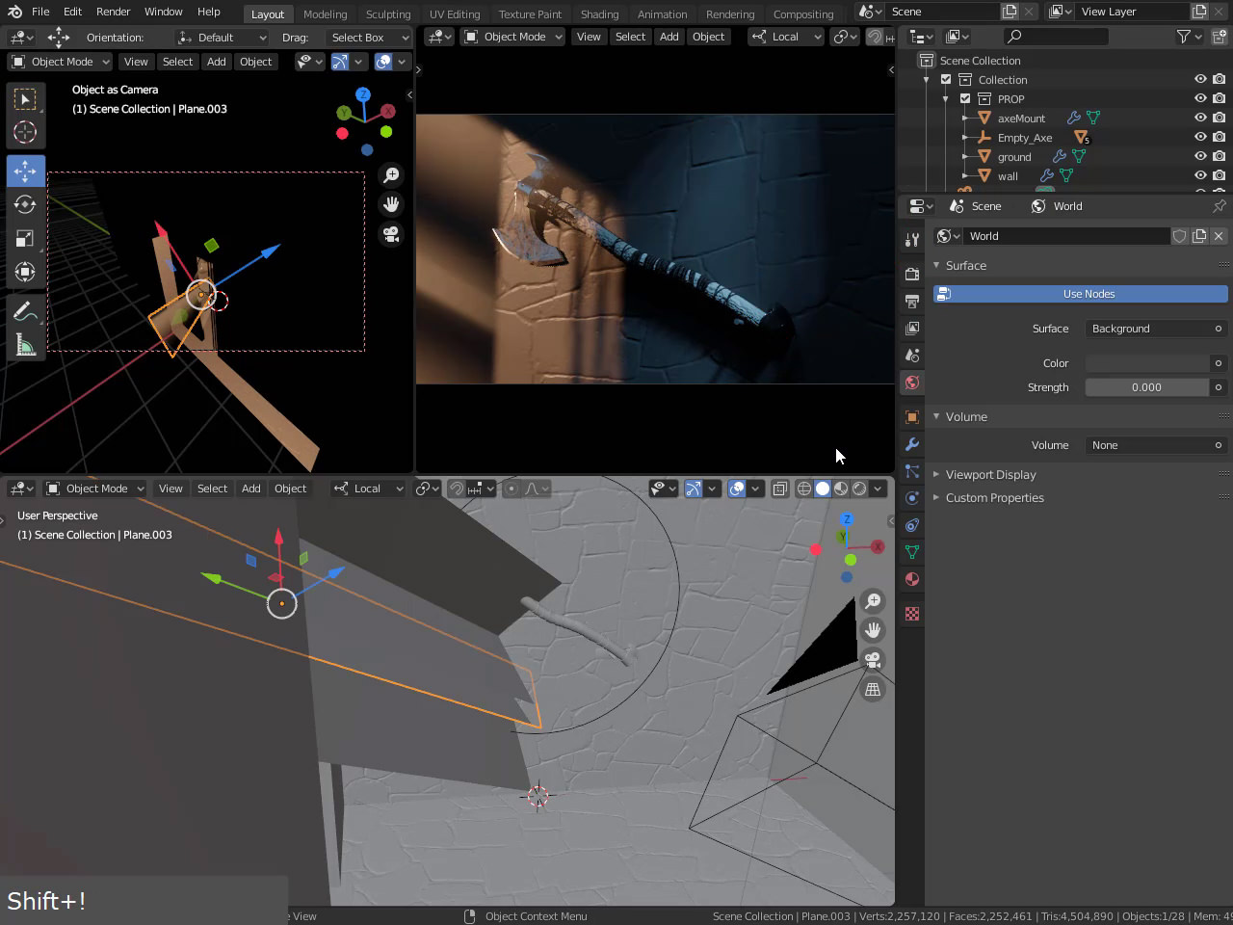Toggle camera view in bottom viewport
This screenshot has height=925, width=1233.
click(x=873, y=660)
